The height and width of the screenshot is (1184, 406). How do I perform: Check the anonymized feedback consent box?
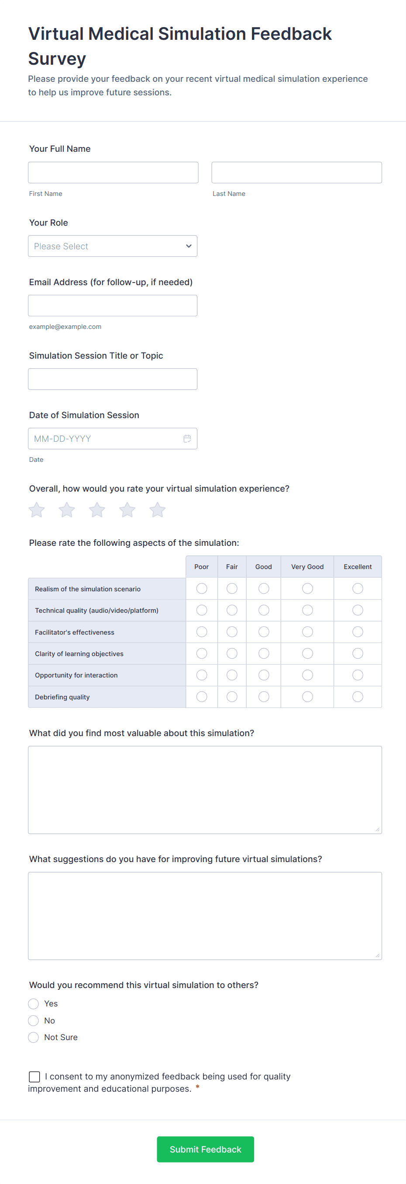[34, 1076]
